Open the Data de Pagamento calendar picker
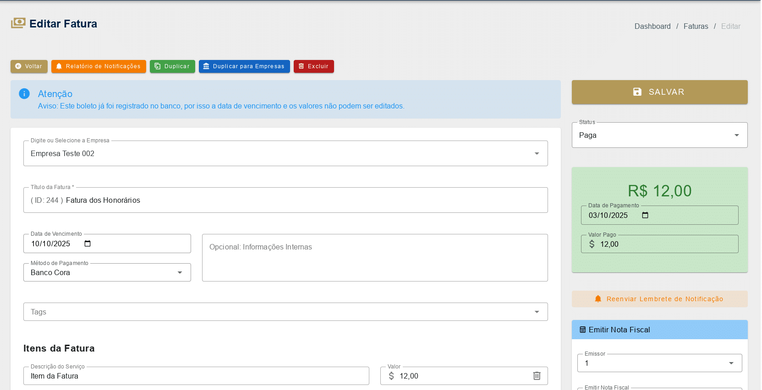The width and height of the screenshot is (762, 390). tap(645, 215)
